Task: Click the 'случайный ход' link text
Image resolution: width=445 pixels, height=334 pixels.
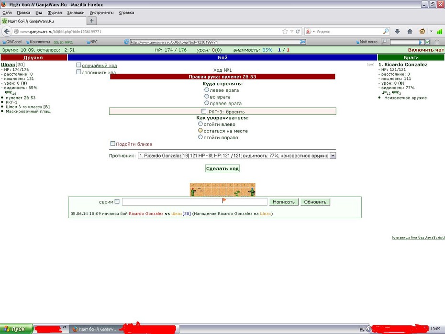Action: click(x=100, y=66)
